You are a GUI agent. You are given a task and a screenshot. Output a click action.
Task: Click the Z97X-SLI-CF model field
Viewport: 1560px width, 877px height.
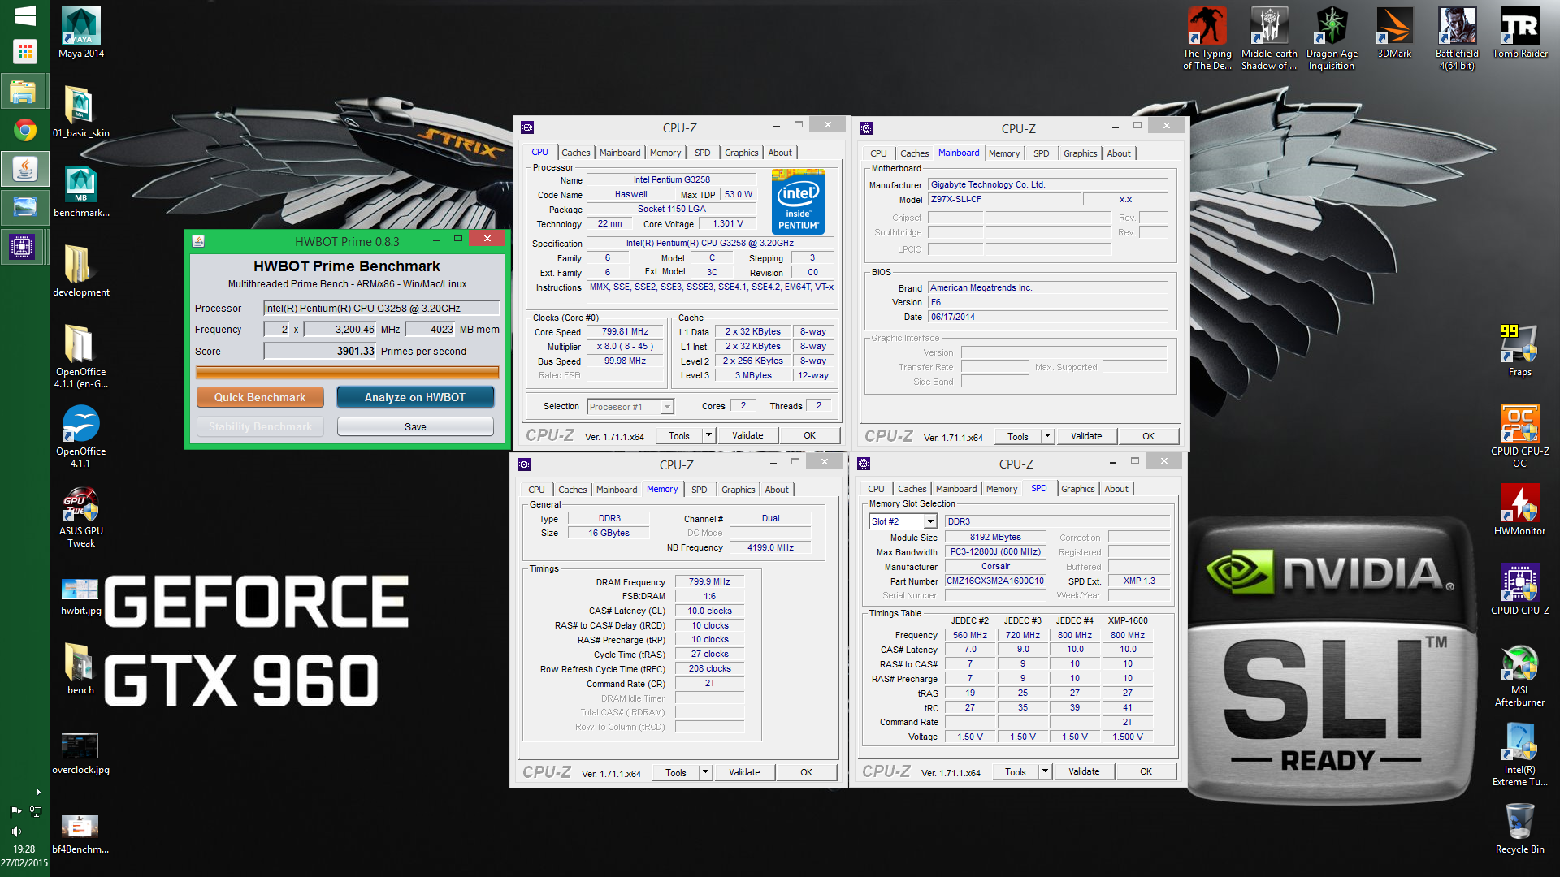click(1004, 199)
